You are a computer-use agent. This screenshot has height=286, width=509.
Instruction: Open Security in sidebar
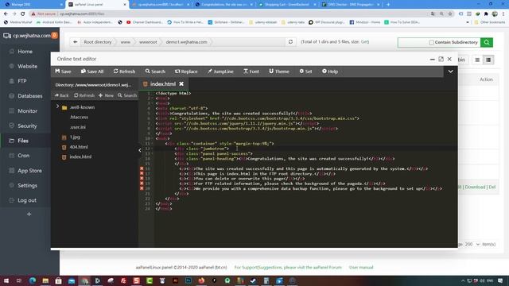coord(27,126)
